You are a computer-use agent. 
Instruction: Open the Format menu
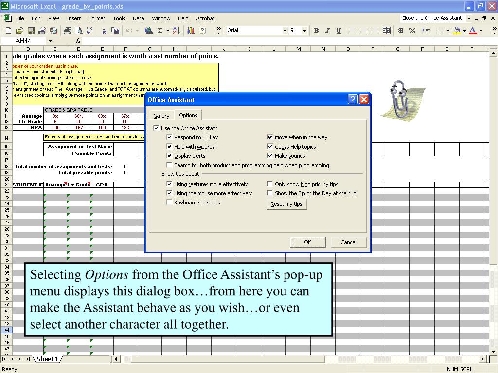[x=97, y=18]
